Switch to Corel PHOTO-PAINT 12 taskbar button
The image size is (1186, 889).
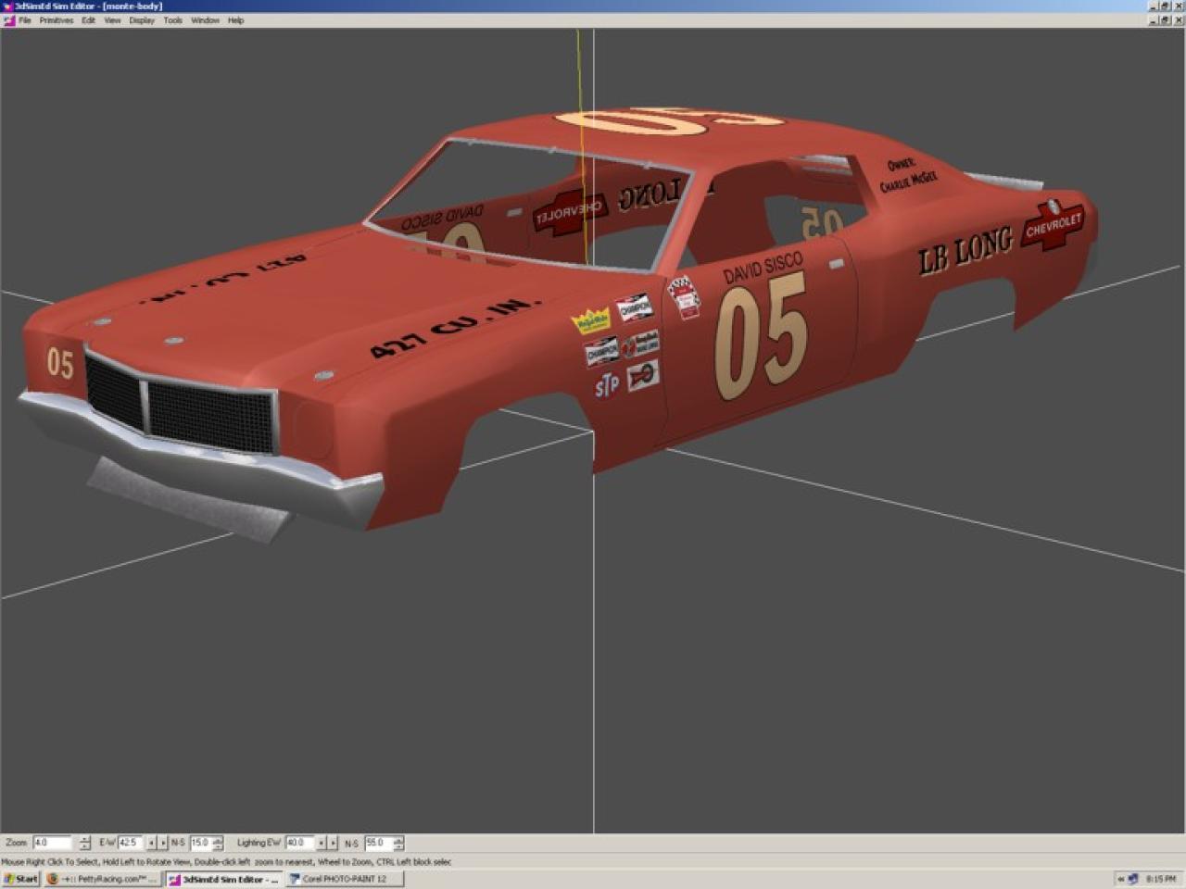[345, 879]
